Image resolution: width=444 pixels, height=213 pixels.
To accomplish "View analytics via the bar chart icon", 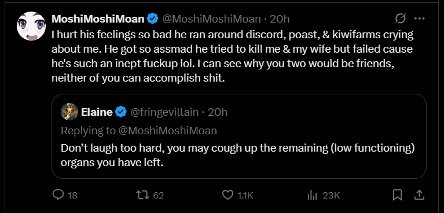I will point(311,195).
